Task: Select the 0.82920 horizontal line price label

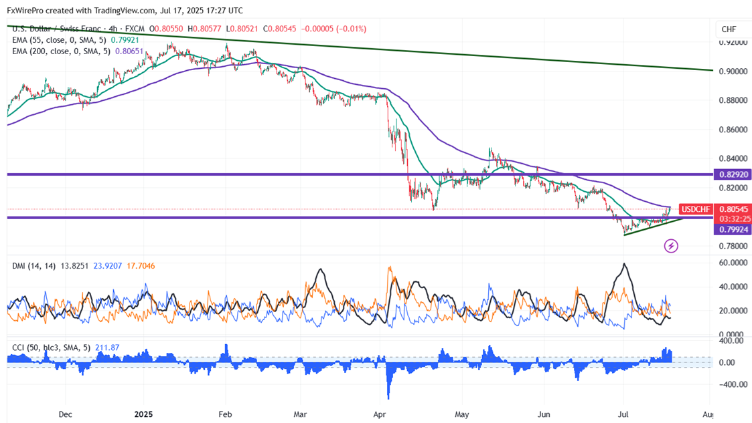Action: tap(733, 174)
